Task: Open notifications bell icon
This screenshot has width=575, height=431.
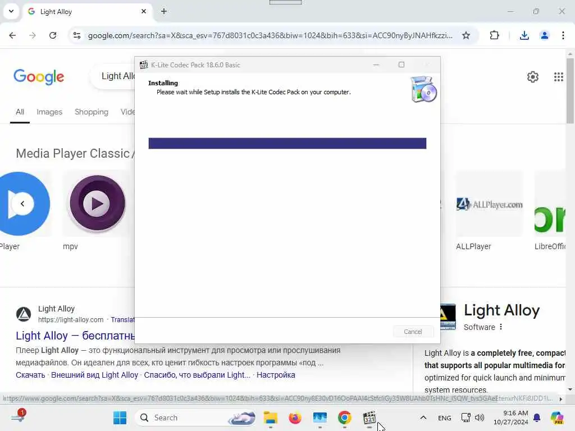Action: pyautogui.click(x=537, y=418)
